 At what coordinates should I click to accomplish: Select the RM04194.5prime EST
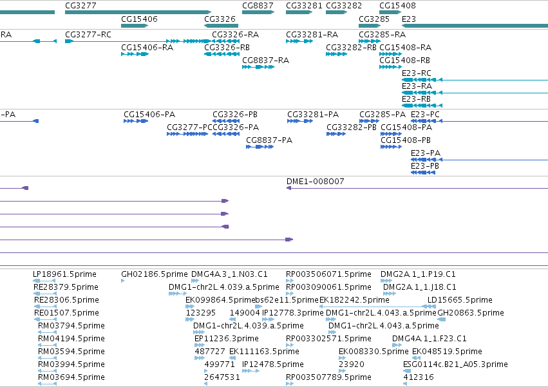tap(47, 345)
